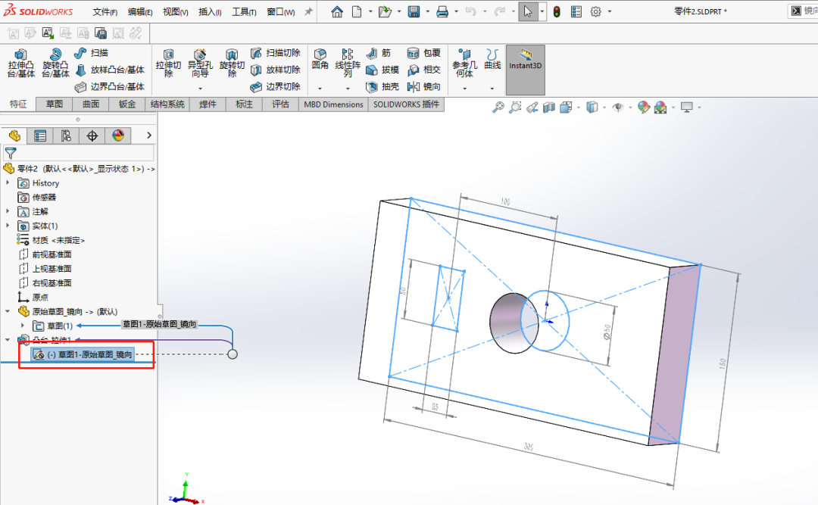Viewport: 818px width, 505px height.
Task: Open dropdown under 曲线
Action: (x=492, y=88)
